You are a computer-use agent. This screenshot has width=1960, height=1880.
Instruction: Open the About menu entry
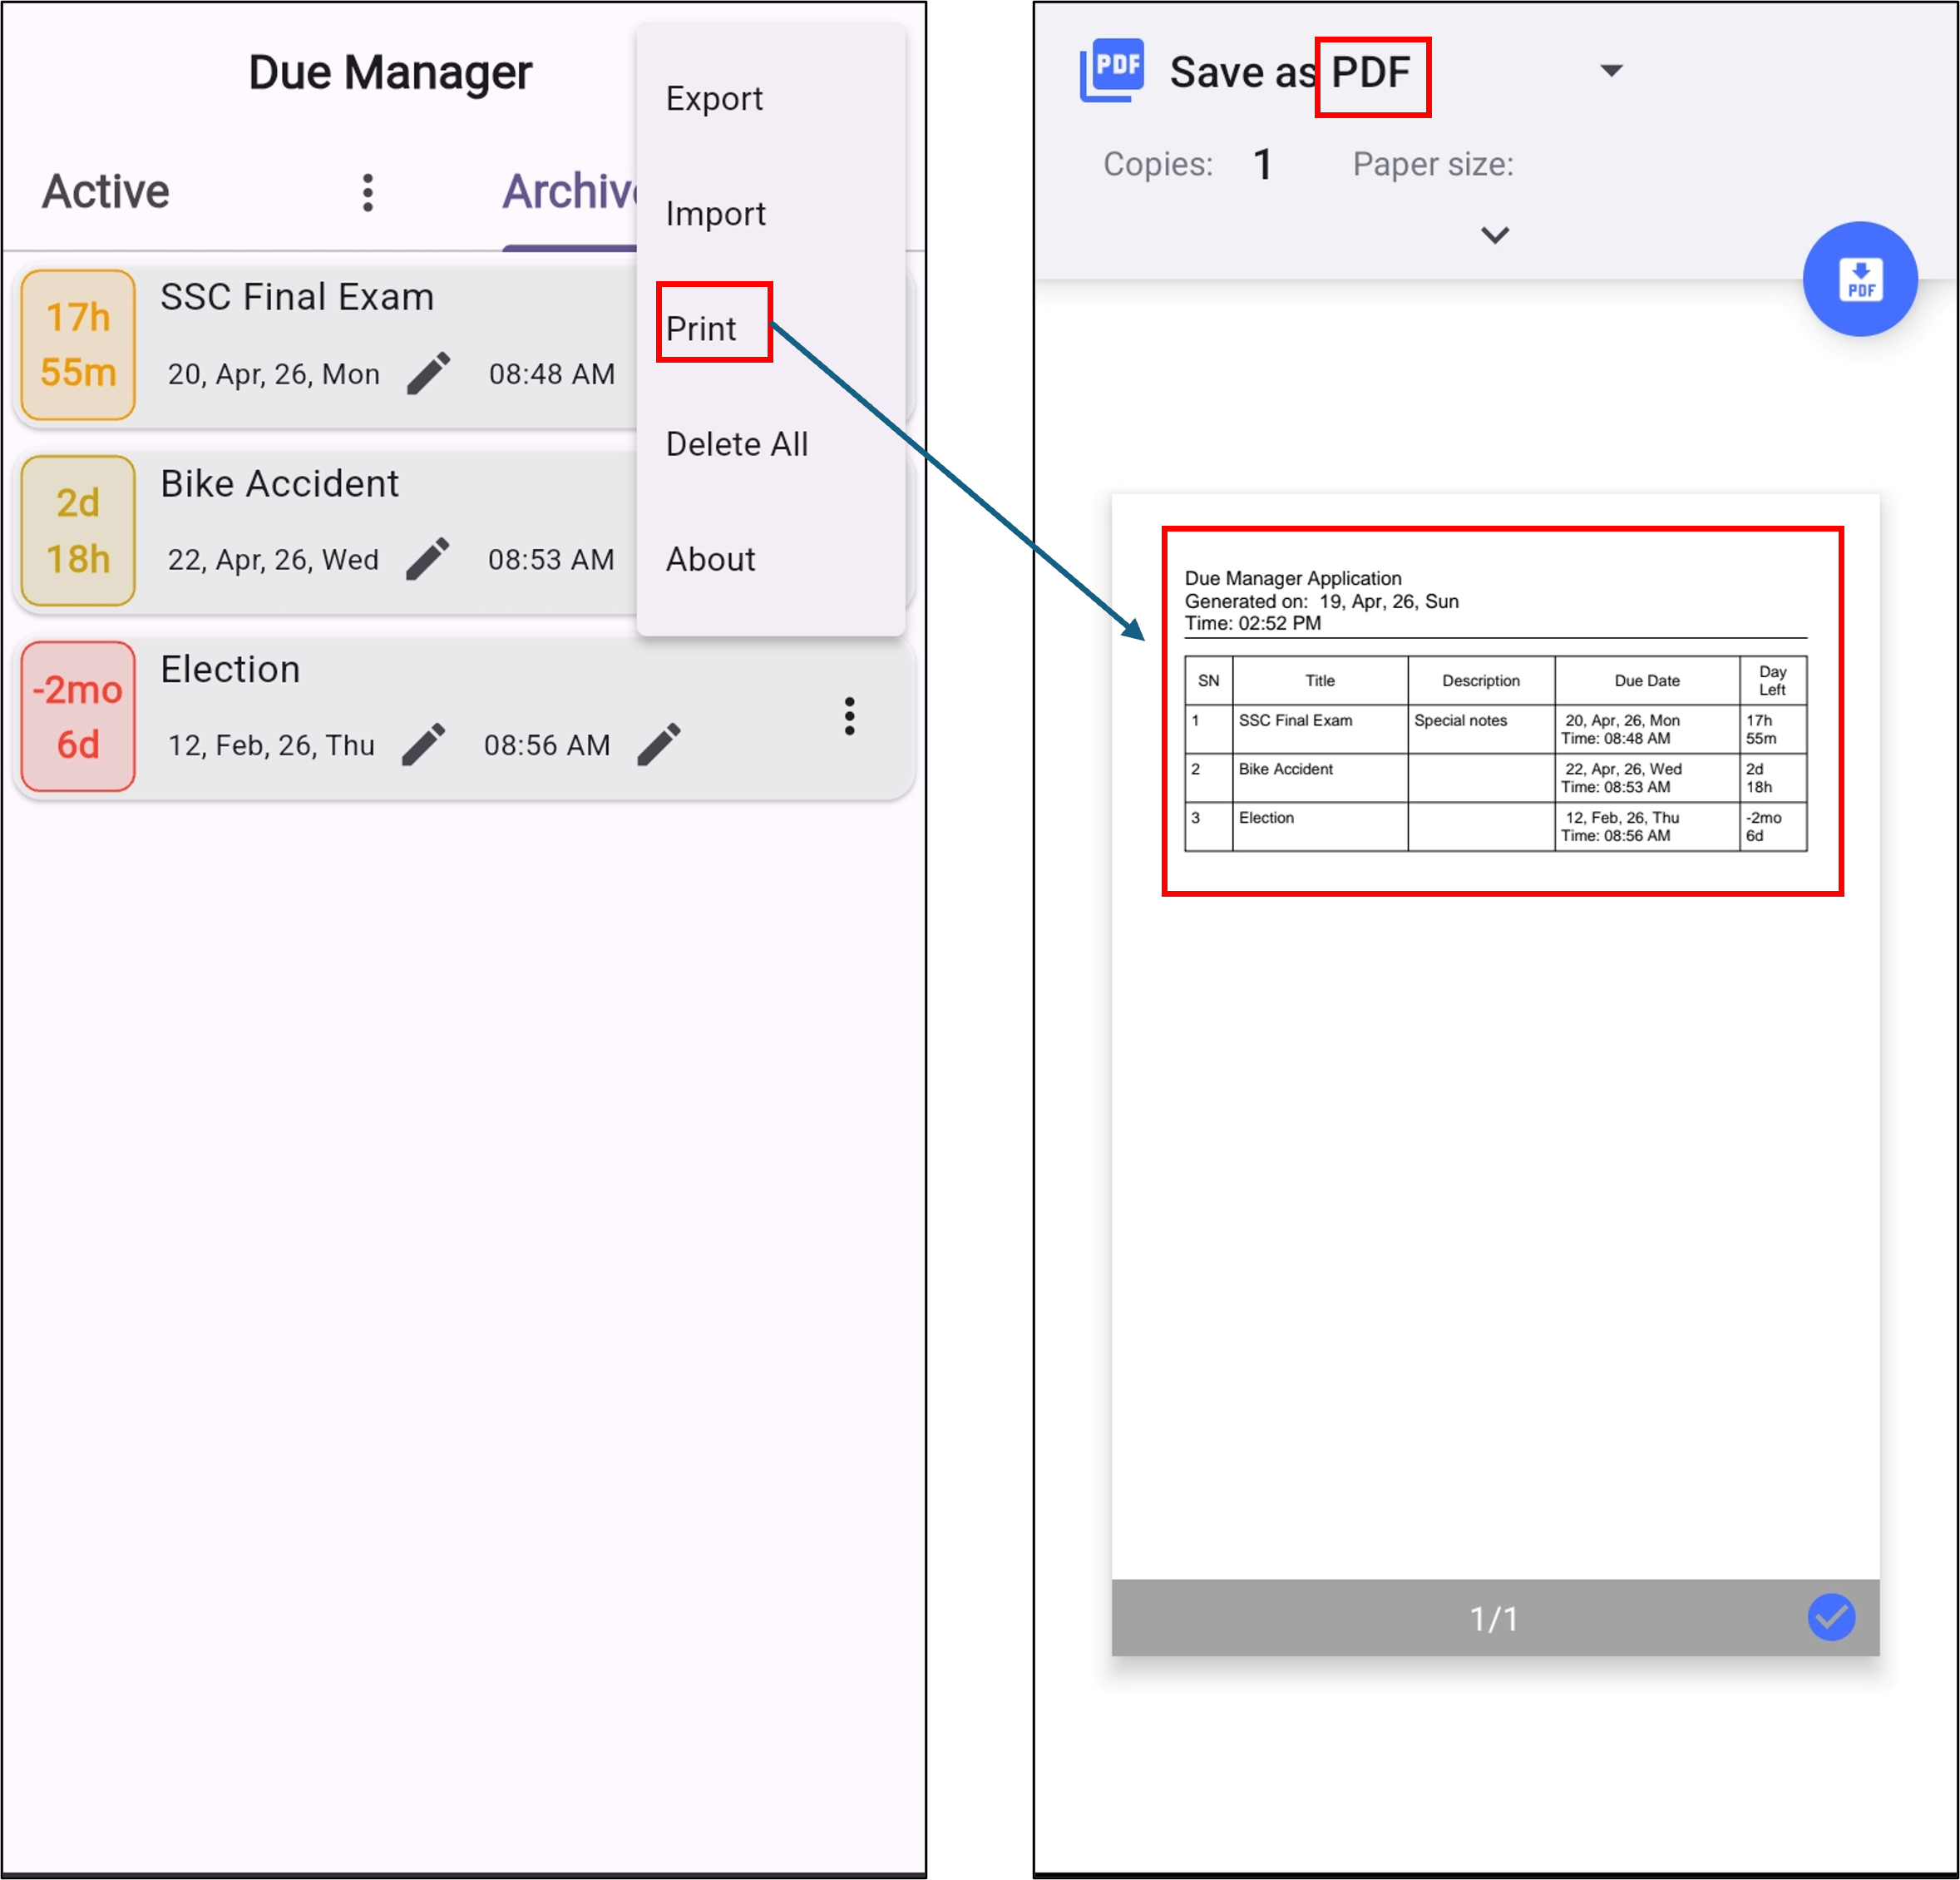tap(710, 559)
